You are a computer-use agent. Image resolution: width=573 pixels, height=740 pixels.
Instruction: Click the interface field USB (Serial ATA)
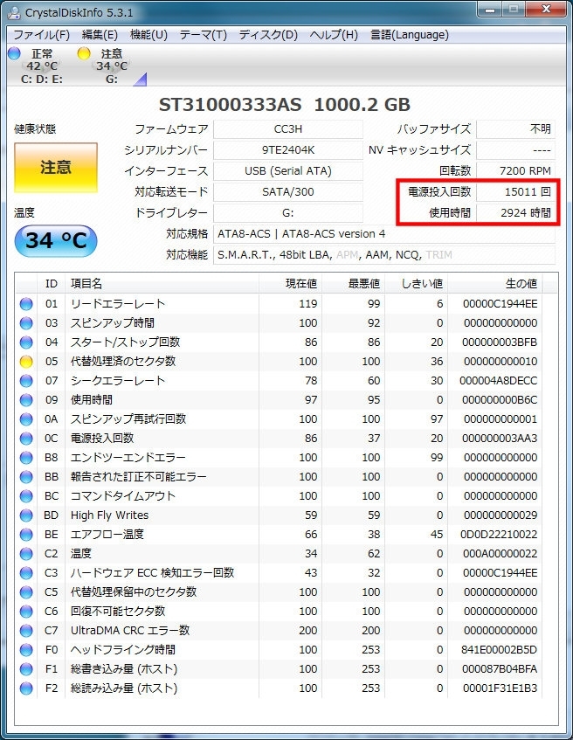click(x=288, y=171)
